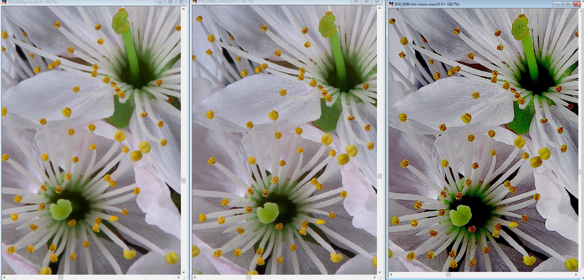This screenshot has width=584, height=280.
Task: Click horizontal scrollbar thumb in 810_0290-bin-mono-wav.tif window
Action: (x=448, y=274)
